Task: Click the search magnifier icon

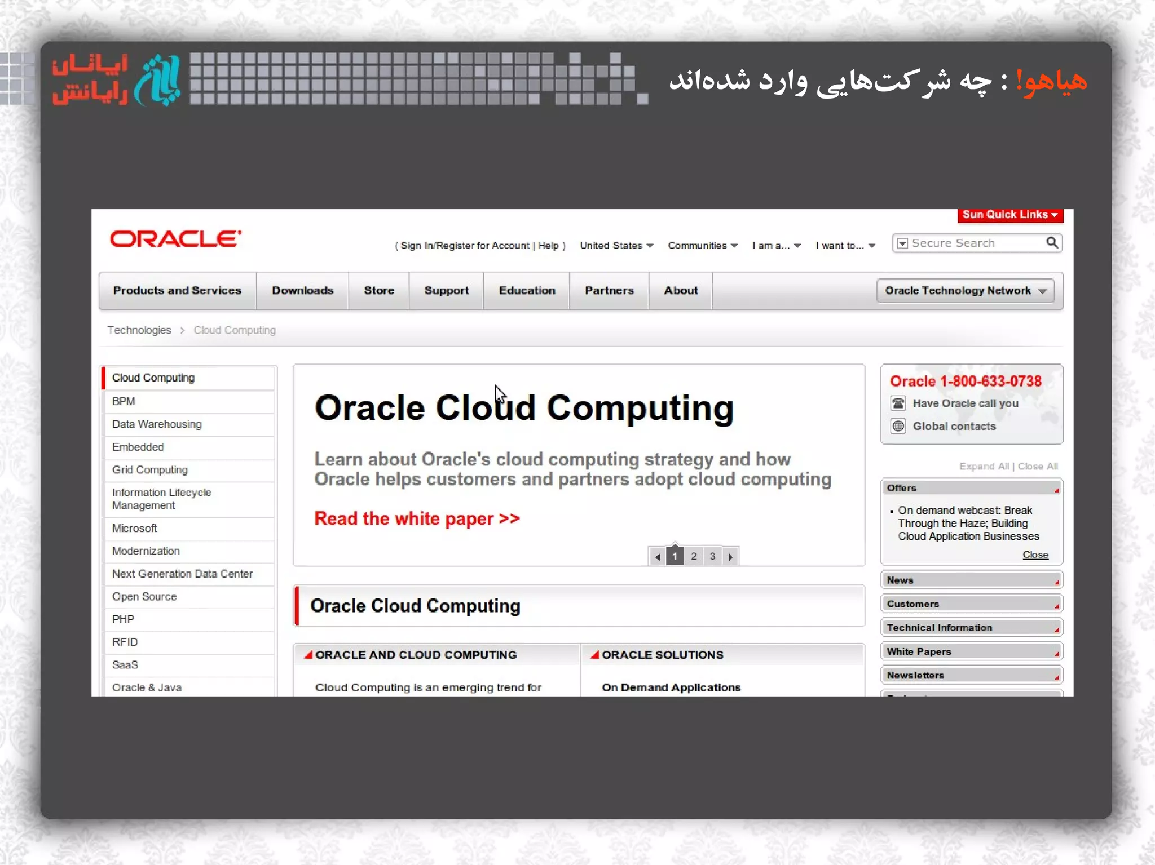Action: [1052, 243]
